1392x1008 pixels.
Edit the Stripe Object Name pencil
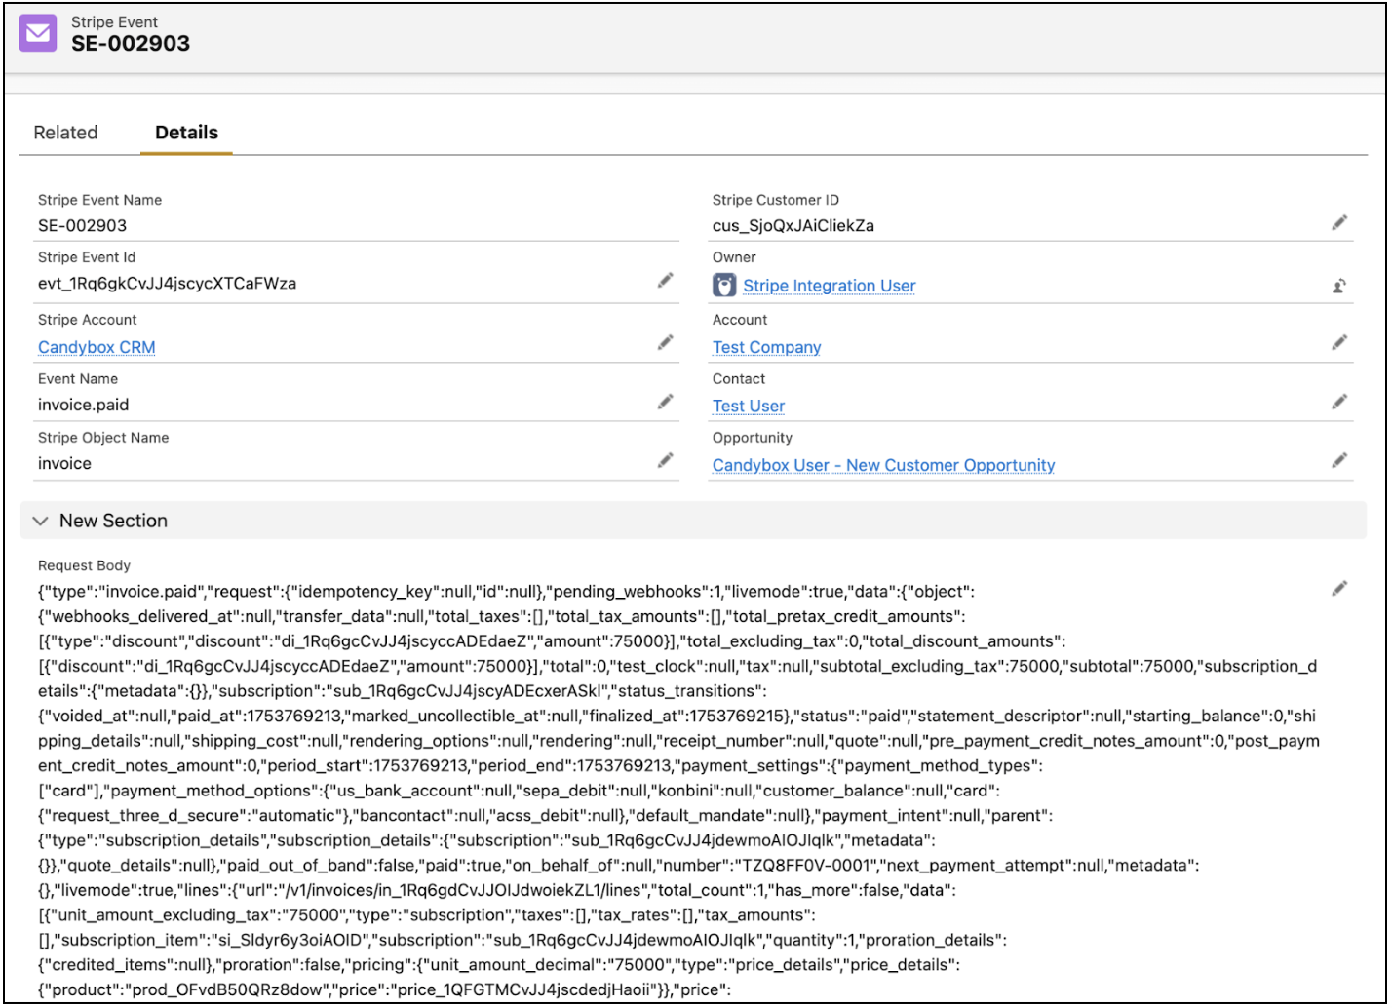point(665,460)
